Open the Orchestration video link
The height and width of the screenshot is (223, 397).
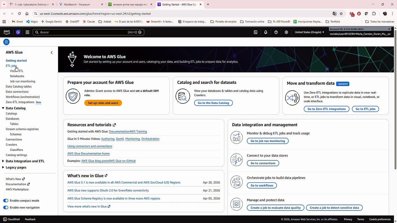[150, 139]
